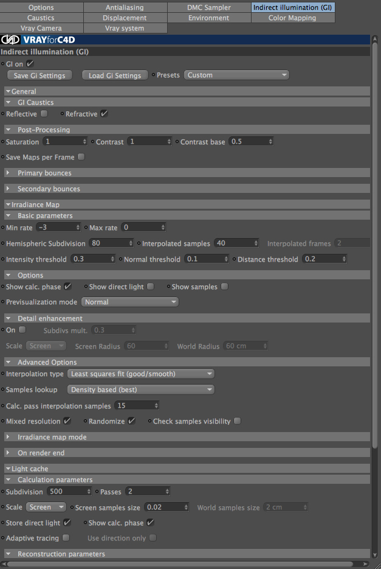Click Normal threshold field

click(207, 259)
